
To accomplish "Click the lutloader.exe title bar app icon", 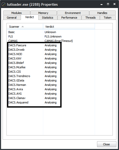I will click(x=4, y=4).
